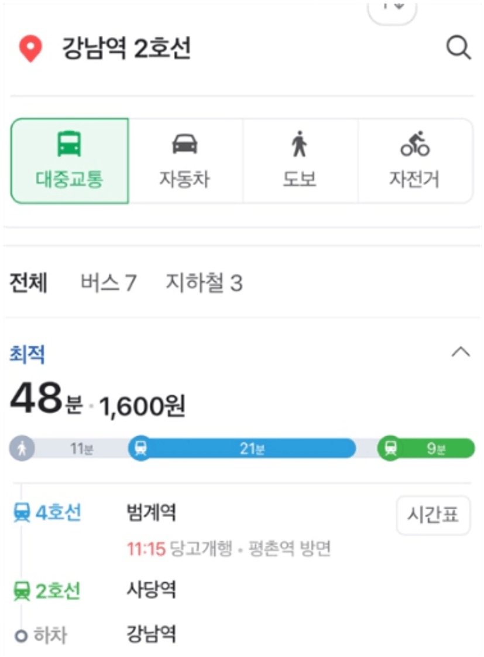The image size is (484, 657).
Task: Select the 대중교통 public transit mode
Action: click(70, 161)
